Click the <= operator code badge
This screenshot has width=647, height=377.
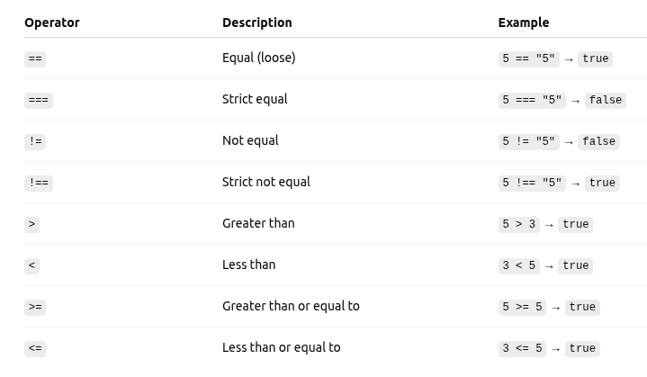[x=35, y=349]
